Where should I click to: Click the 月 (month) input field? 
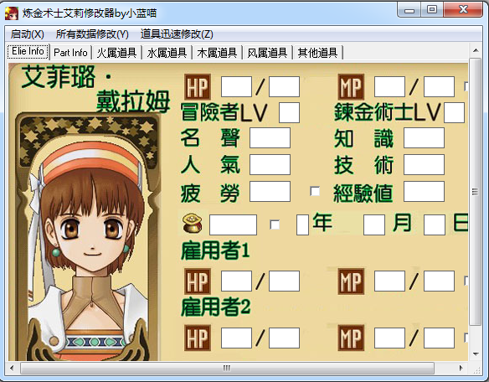point(374,225)
